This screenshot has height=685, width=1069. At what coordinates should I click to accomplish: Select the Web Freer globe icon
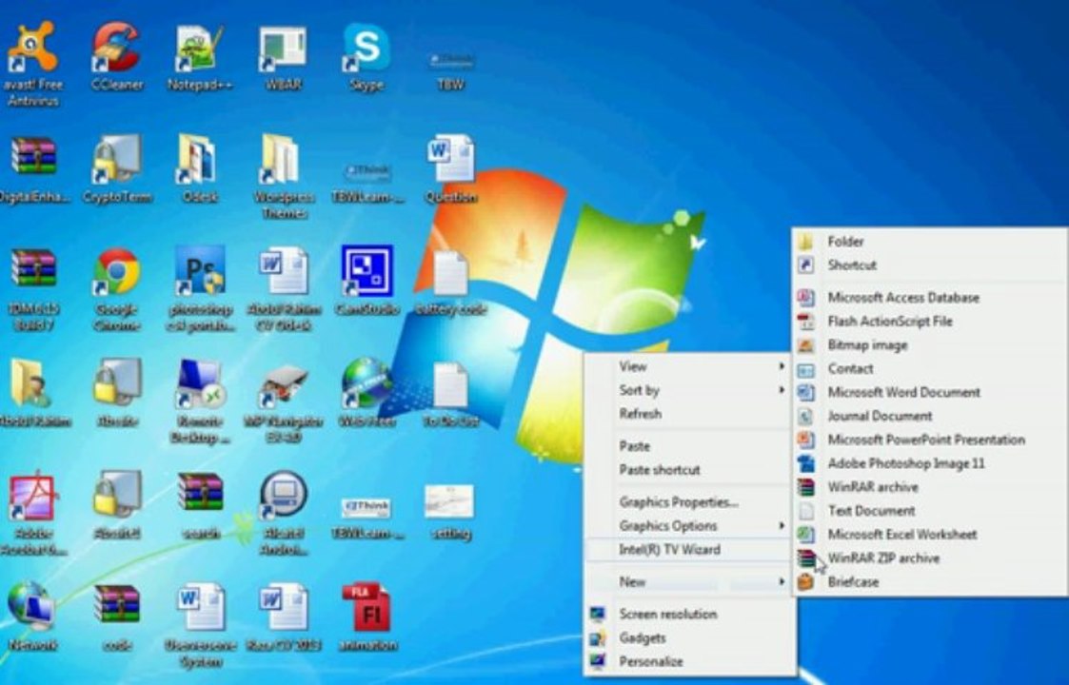coord(366,393)
